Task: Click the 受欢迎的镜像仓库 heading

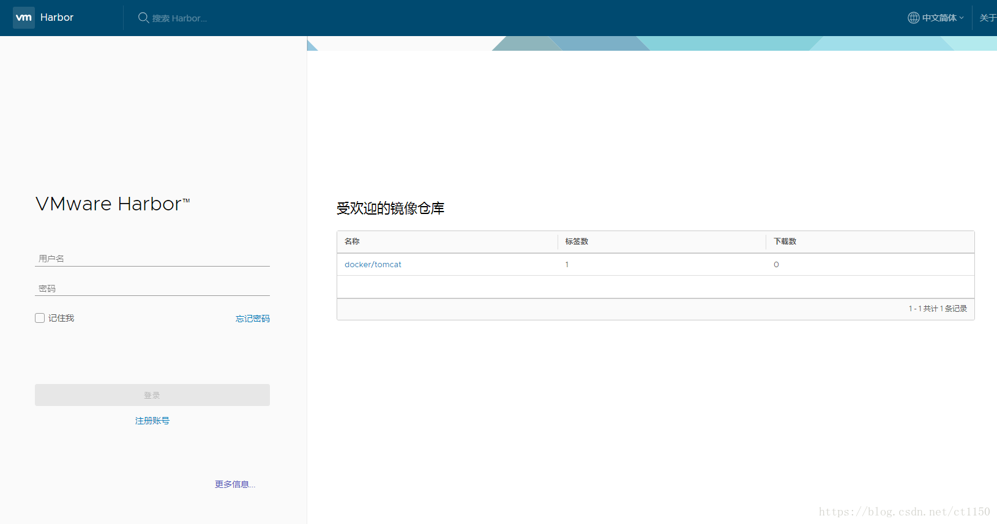Action: coord(390,208)
